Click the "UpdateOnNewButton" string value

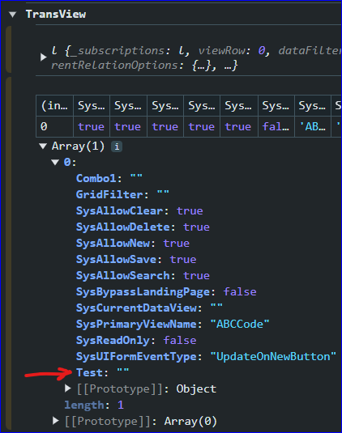pos(273,356)
